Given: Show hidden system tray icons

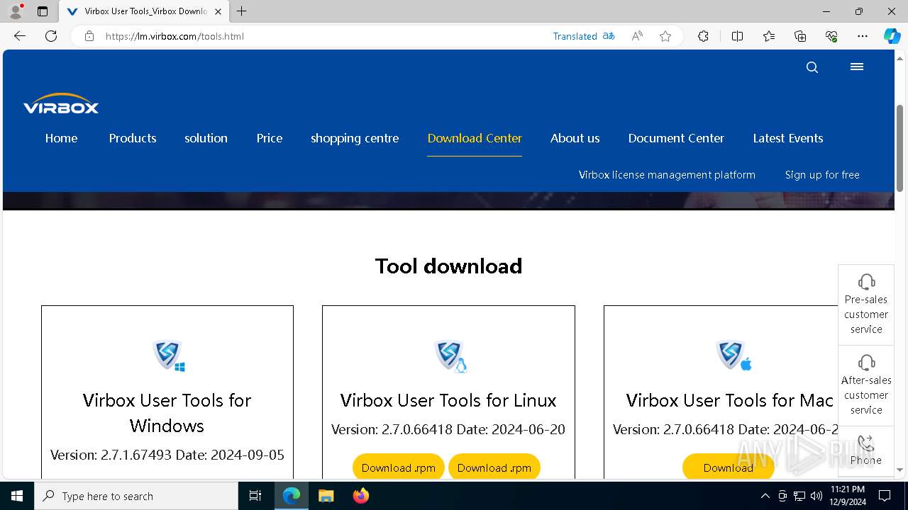Looking at the screenshot, I should coord(765,496).
